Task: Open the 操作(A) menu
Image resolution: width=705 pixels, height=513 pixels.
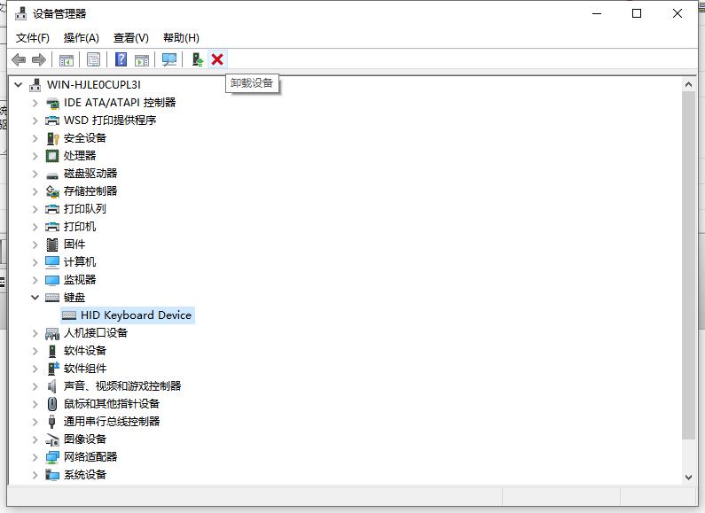Action: click(82, 37)
